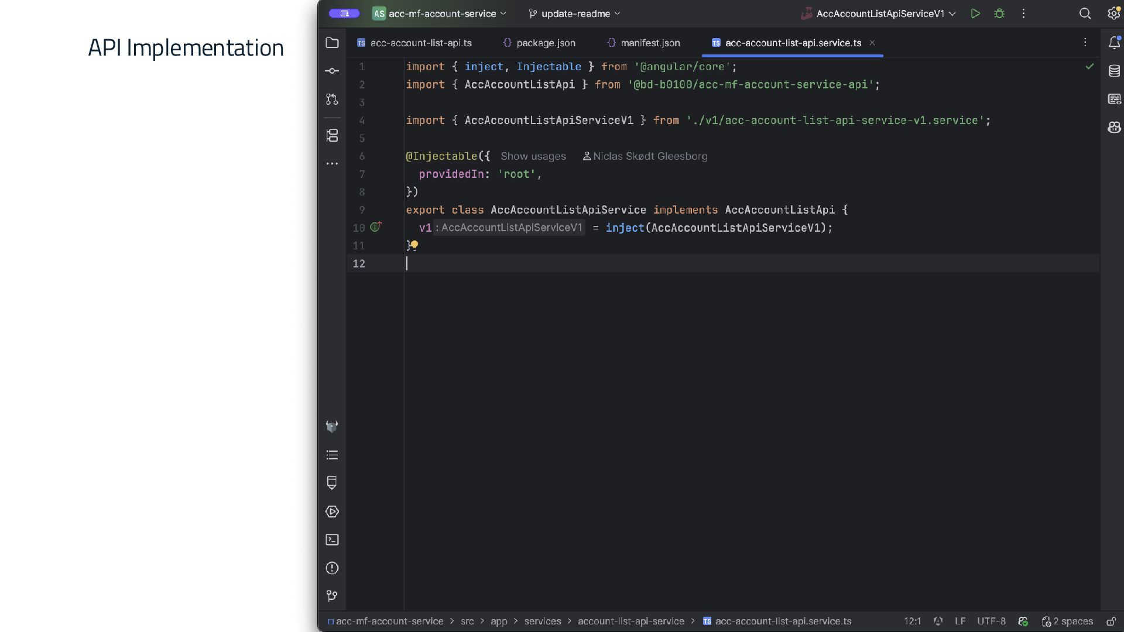Click the Show usages inlay link
Image resolution: width=1124 pixels, height=632 pixels.
[533, 156]
